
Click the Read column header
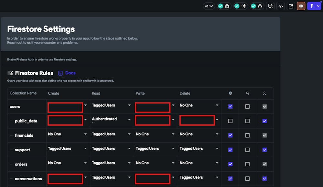click(96, 93)
